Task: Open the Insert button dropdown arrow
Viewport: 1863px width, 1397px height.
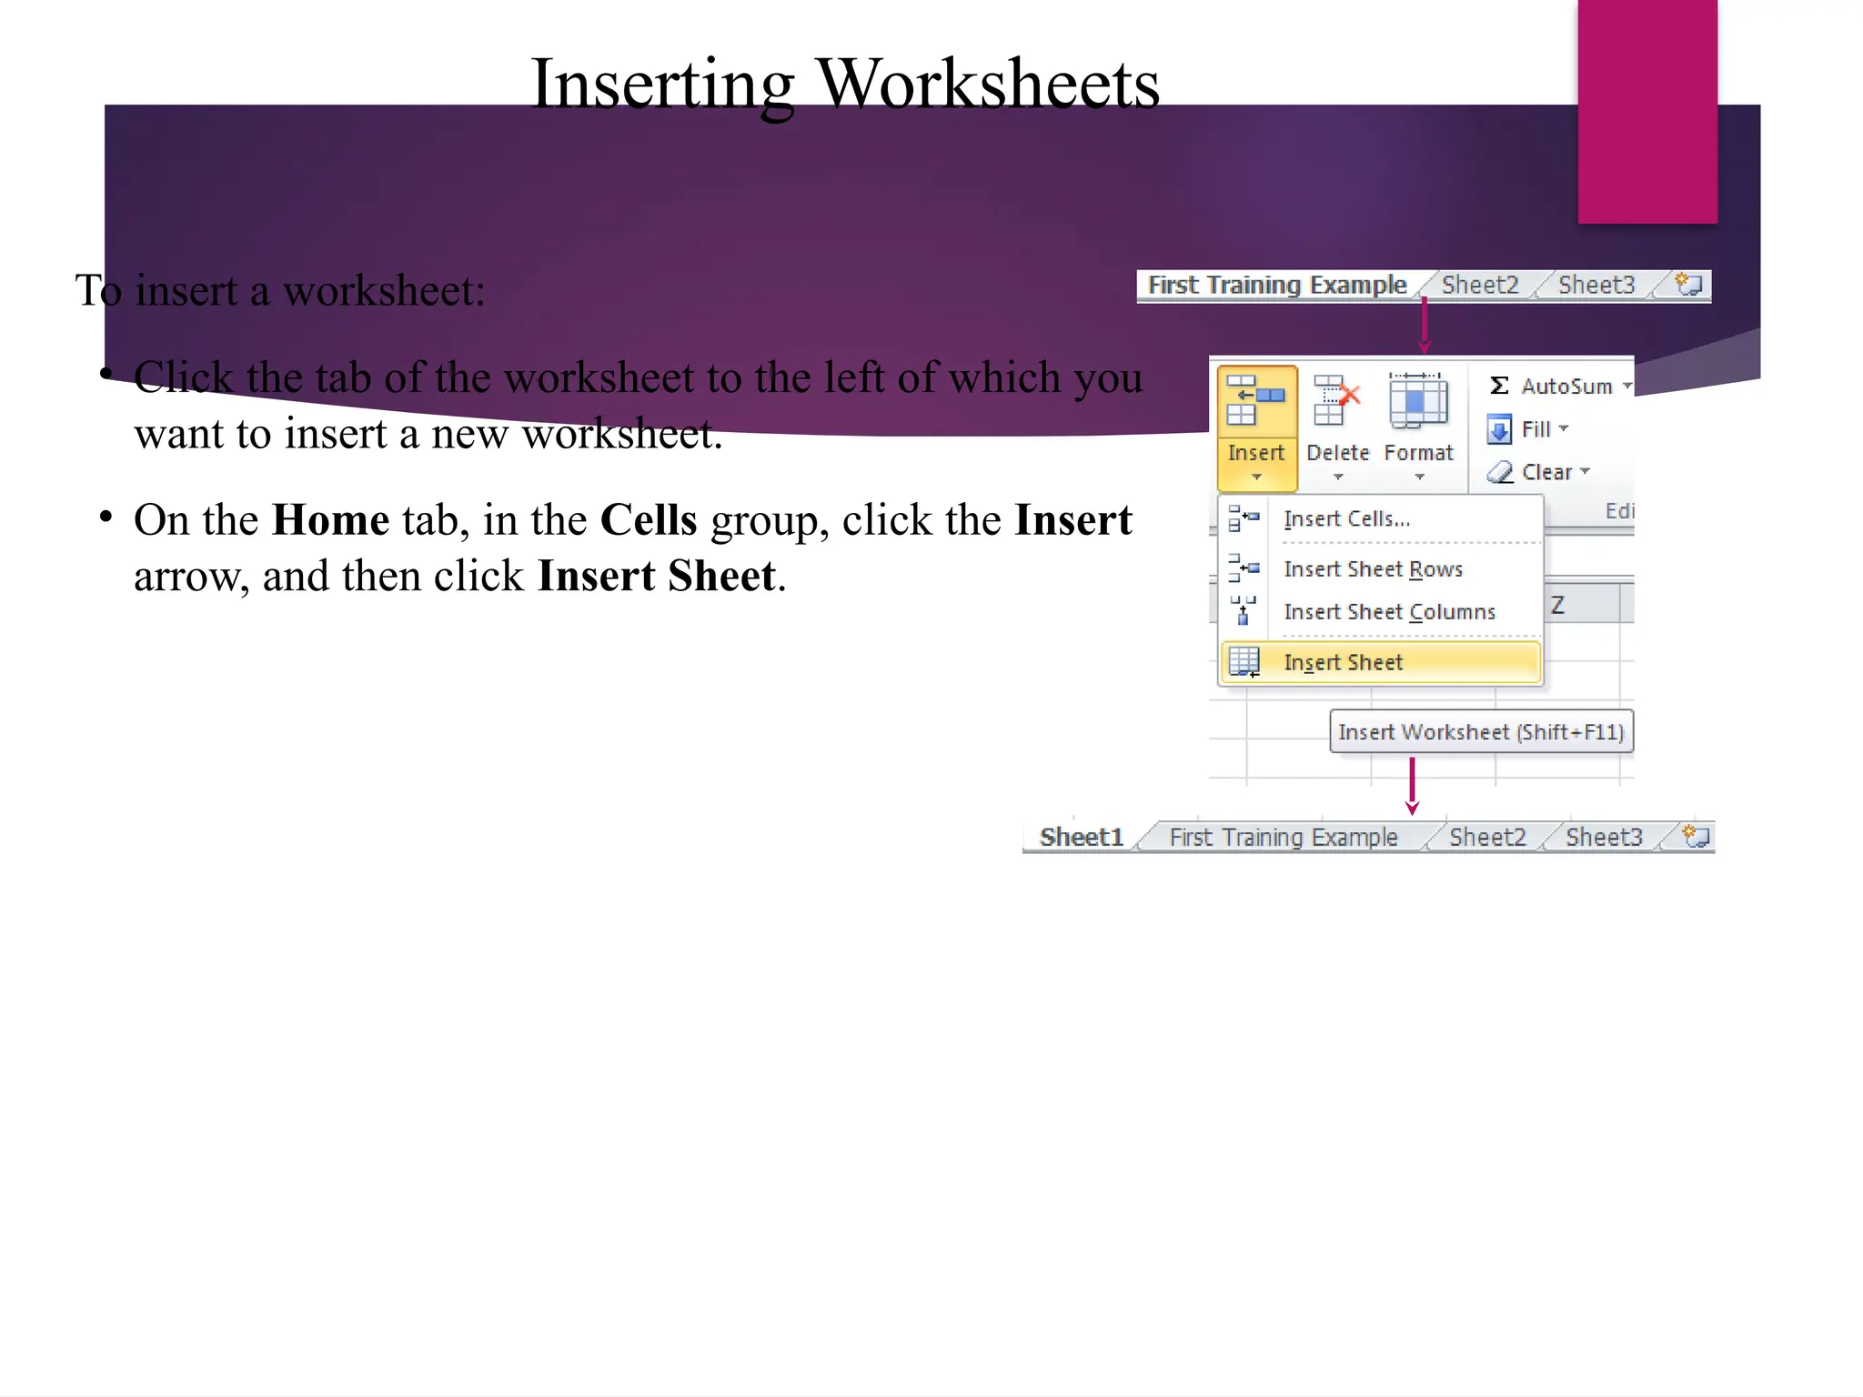Action: (x=1256, y=477)
